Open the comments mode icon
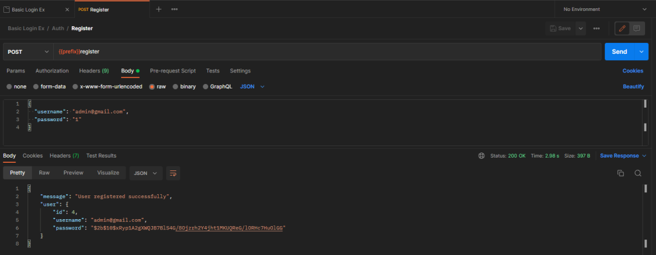The height and width of the screenshot is (255, 656). (x=637, y=28)
